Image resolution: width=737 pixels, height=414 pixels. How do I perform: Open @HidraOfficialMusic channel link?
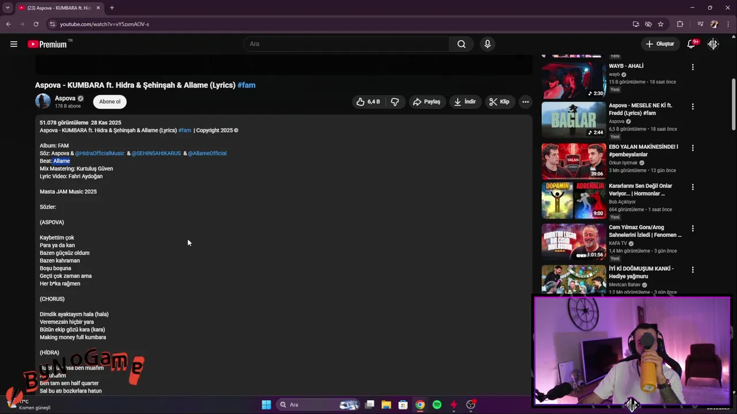[100, 154]
